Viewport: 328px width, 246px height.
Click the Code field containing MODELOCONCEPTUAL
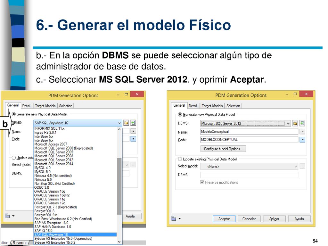249,140
